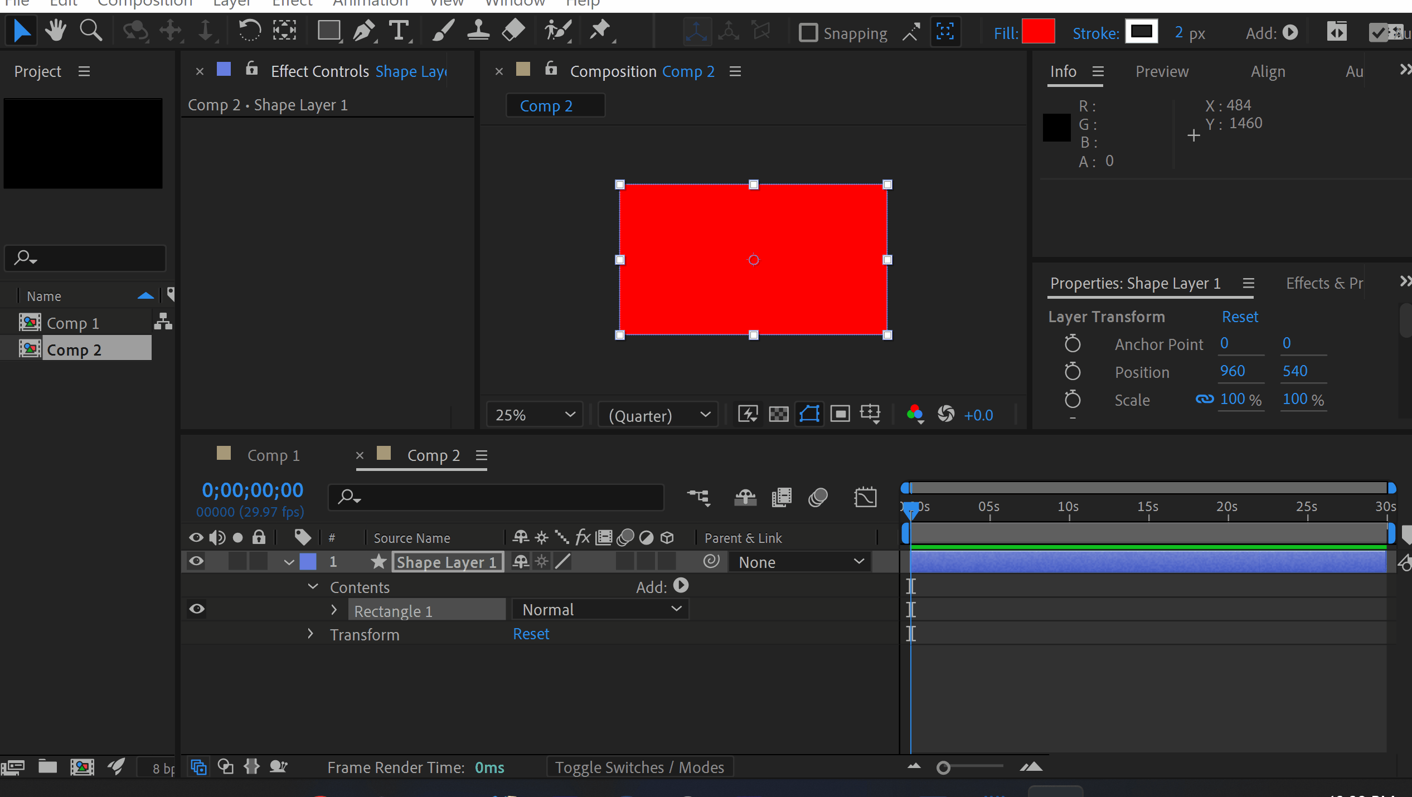Viewport: 1412px width, 797px height.
Task: Select the Pen tool
Action: [x=364, y=31]
